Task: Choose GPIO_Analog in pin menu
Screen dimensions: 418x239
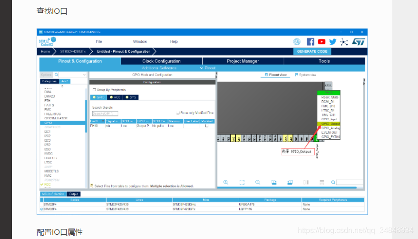Action: (x=329, y=128)
